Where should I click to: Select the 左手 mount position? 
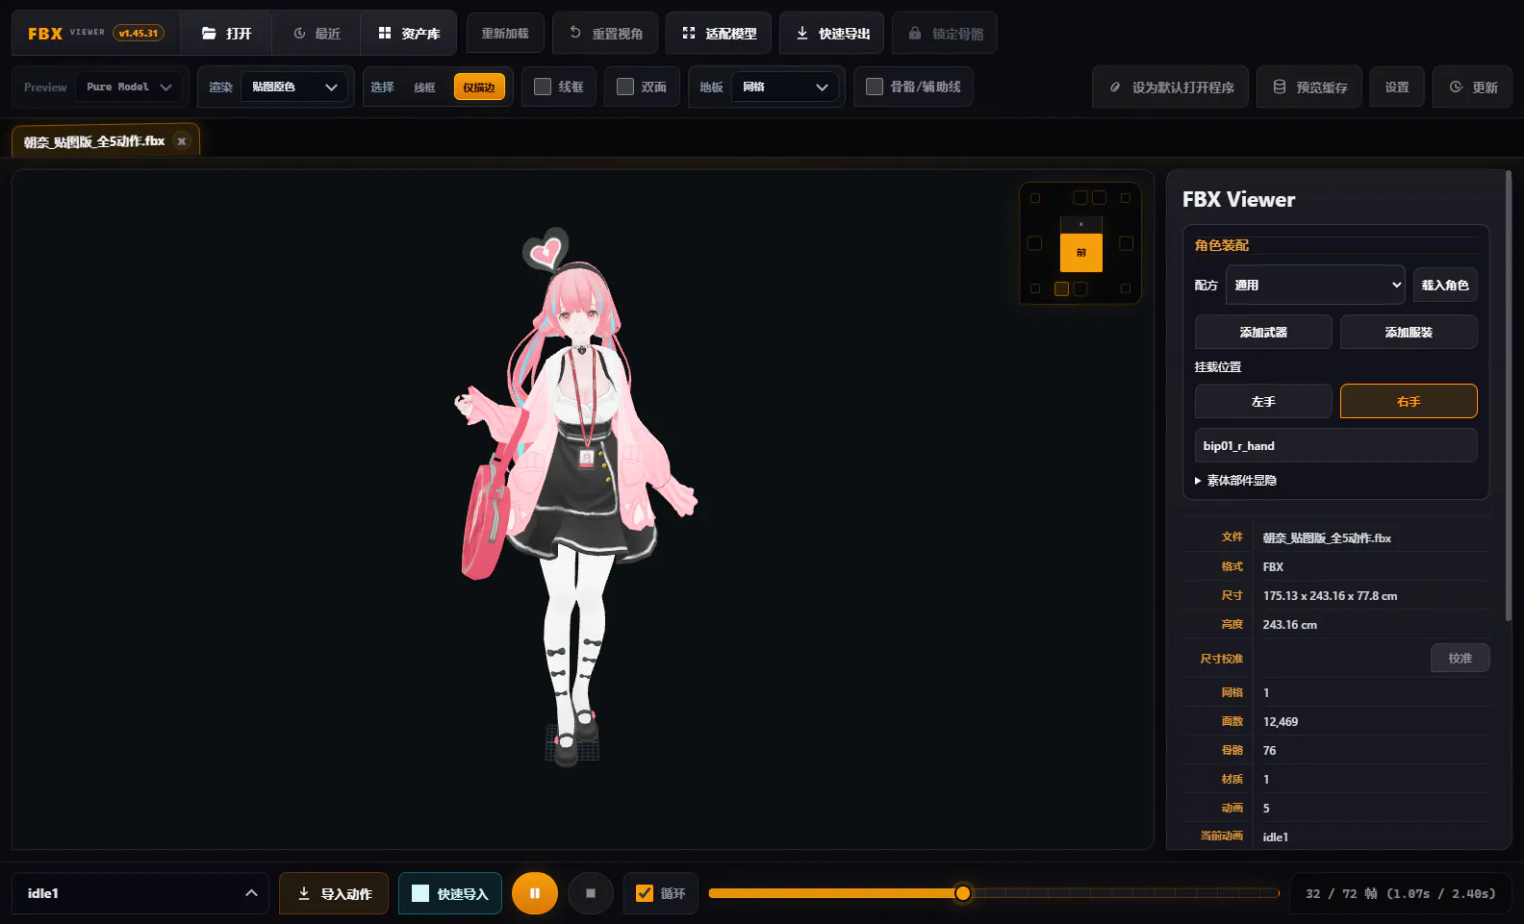[x=1263, y=401]
